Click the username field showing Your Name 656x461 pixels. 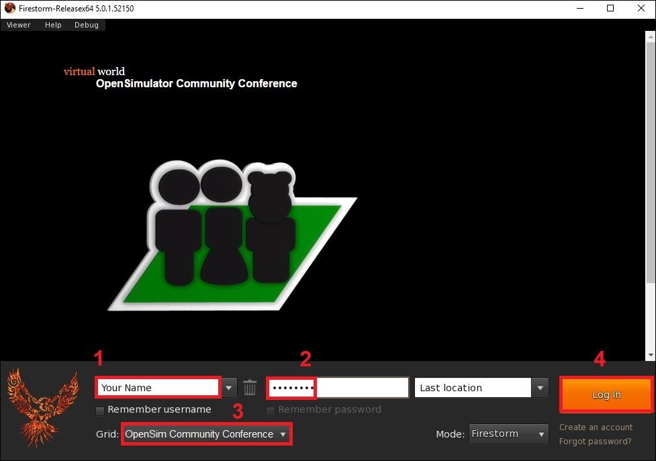158,388
